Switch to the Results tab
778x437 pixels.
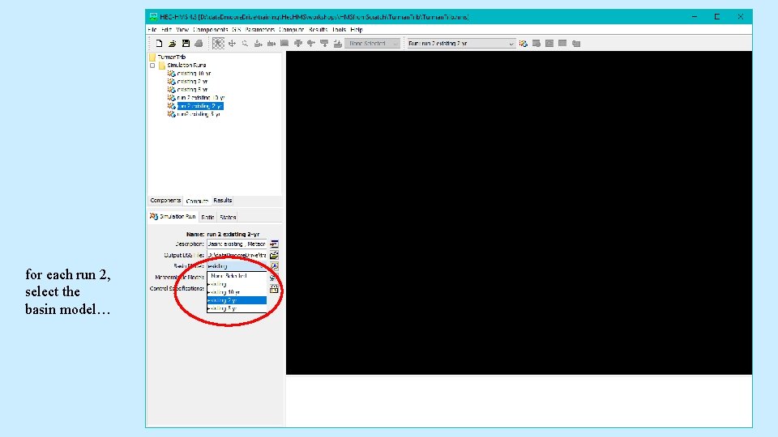[222, 201]
